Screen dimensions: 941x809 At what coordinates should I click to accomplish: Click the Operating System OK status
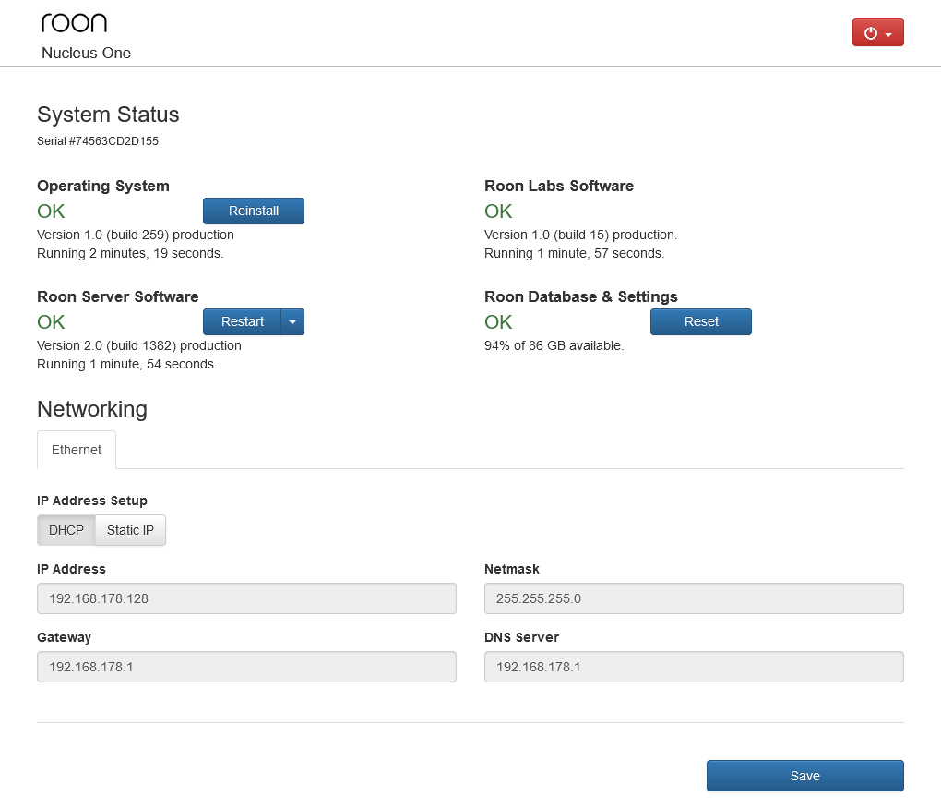[51, 211]
